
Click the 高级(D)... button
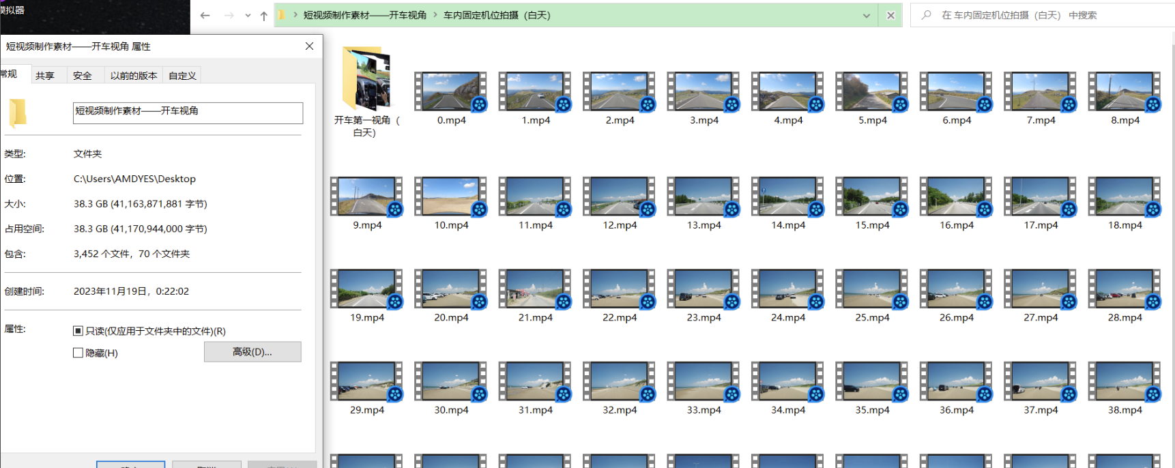[x=252, y=352]
